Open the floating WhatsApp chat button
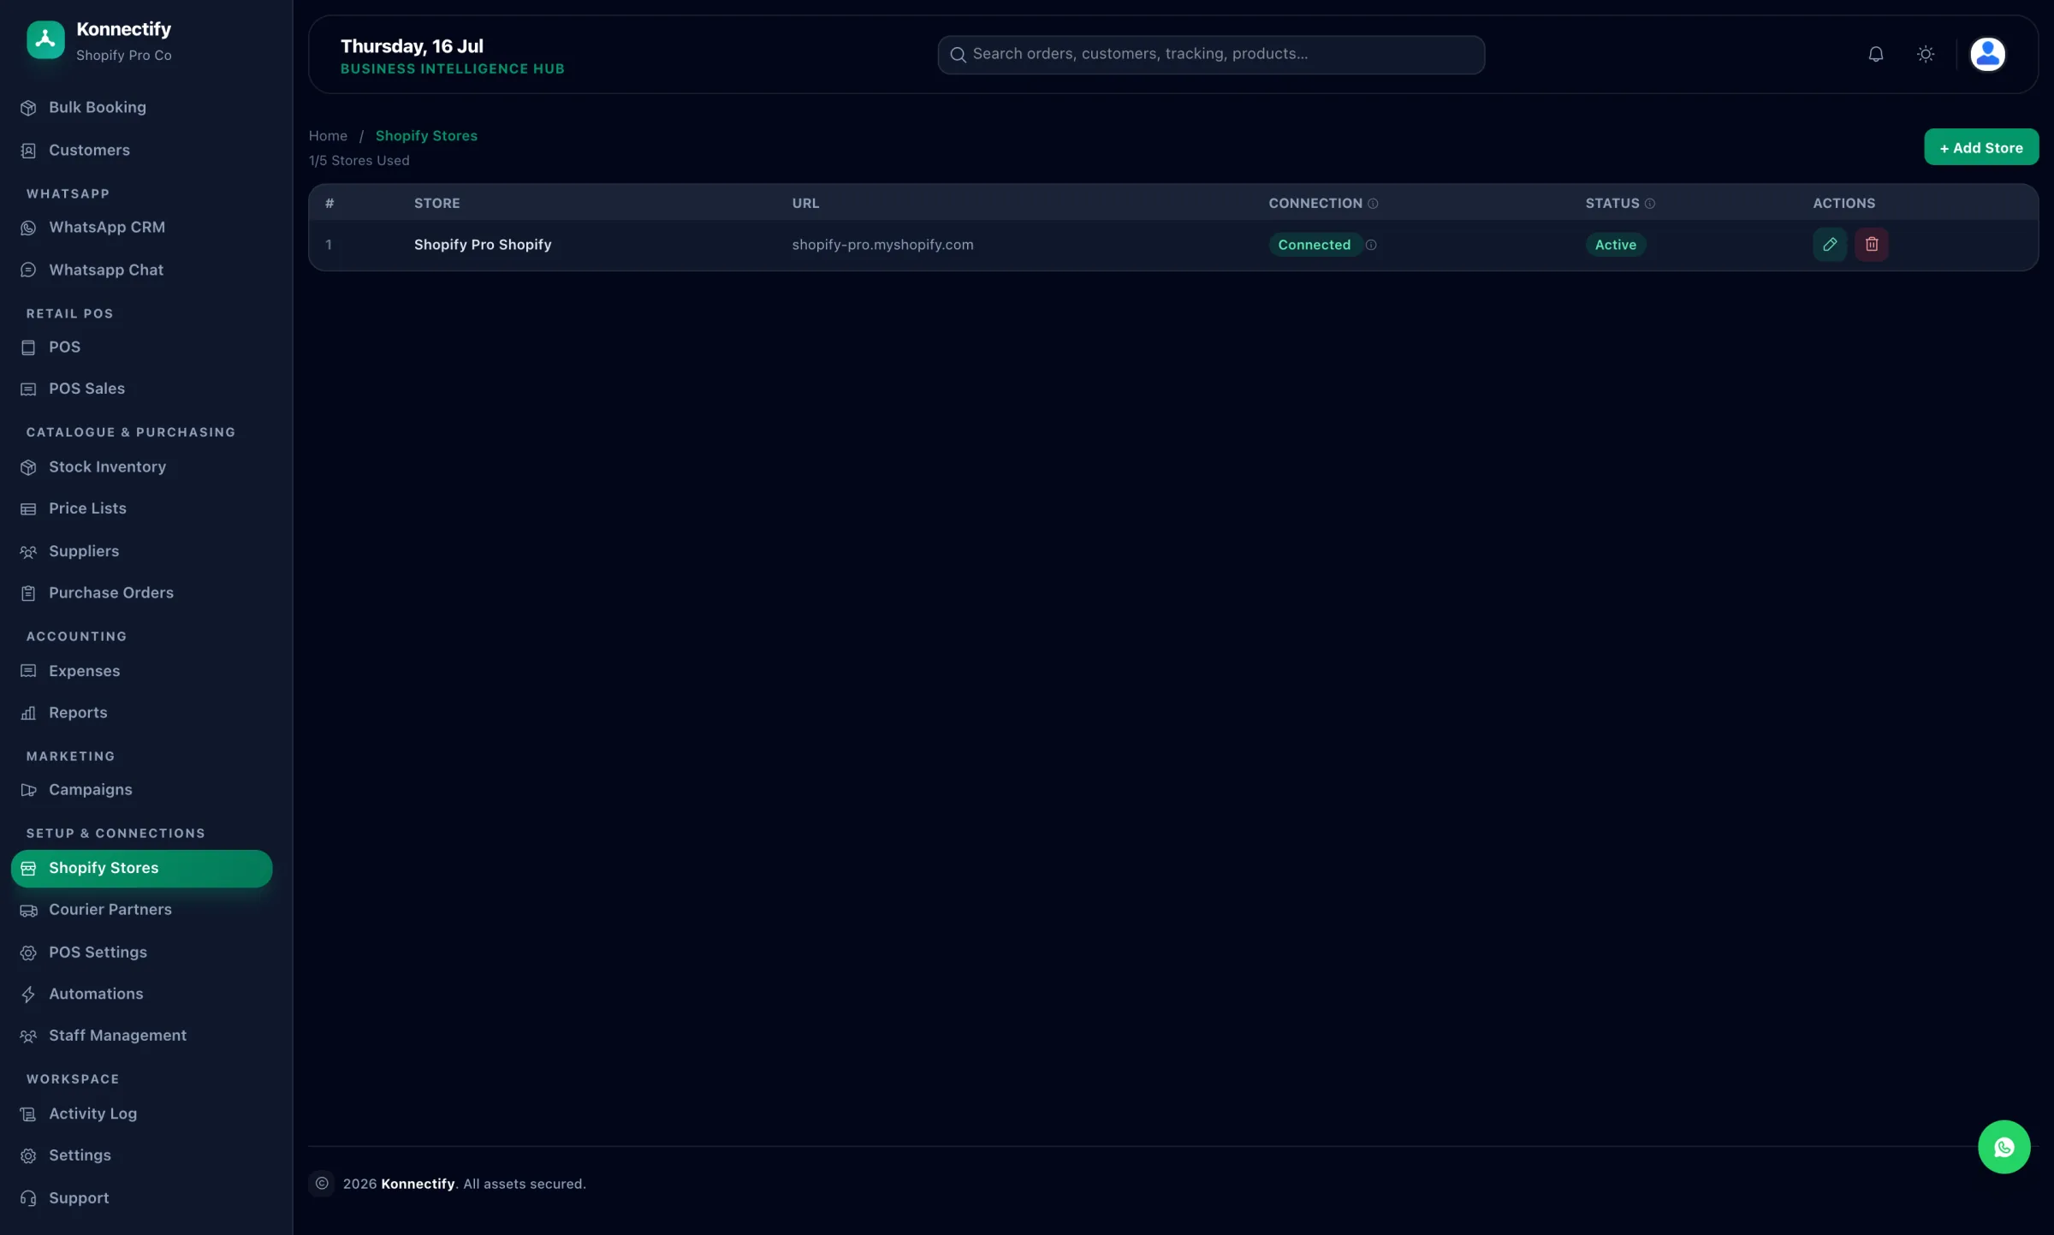The image size is (2054, 1235). tap(2004, 1147)
